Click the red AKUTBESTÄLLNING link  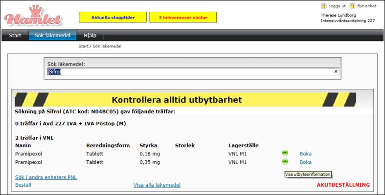343,185
